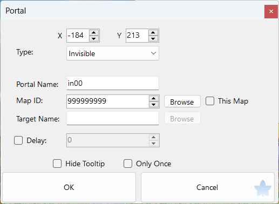Image resolution: width=279 pixels, height=204 pixels.
Task: Decrement Map ID with down arrow
Action: tap(154, 105)
